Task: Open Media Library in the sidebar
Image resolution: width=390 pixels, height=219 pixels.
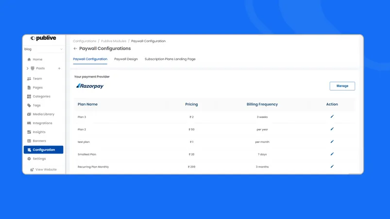Action: tap(43, 114)
